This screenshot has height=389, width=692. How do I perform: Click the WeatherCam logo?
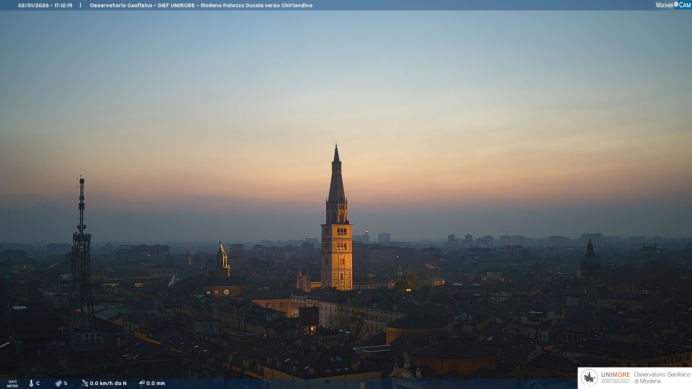click(673, 5)
